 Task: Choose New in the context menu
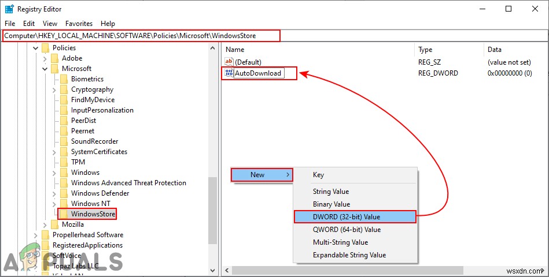(x=261, y=175)
